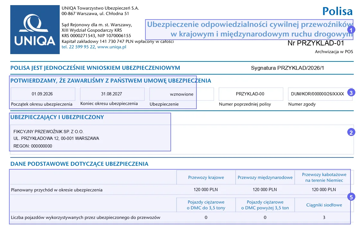The width and height of the screenshot is (364, 233).
Task: Click row label 'Planowany przychód w okresie ubezpieczenia'
Action: click(x=56, y=190)
